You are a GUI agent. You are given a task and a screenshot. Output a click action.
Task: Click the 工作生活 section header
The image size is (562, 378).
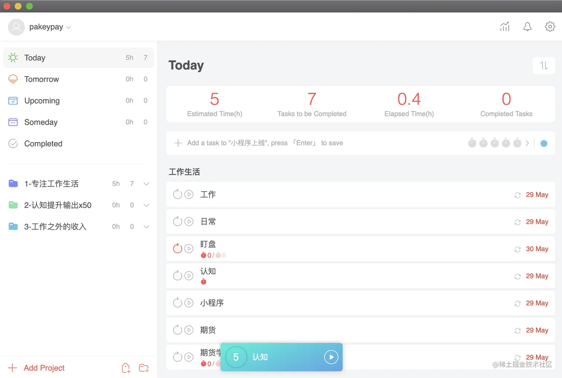184,172
